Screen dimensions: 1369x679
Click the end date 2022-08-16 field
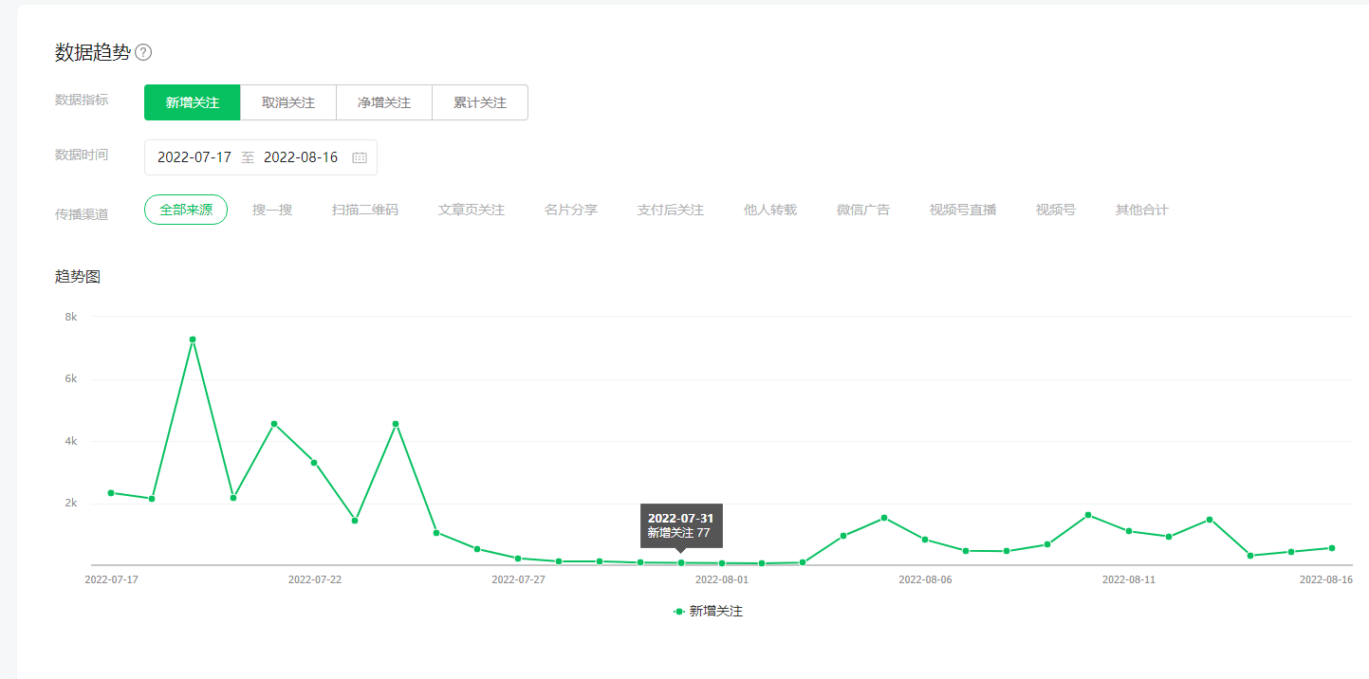tap(301, 157)
